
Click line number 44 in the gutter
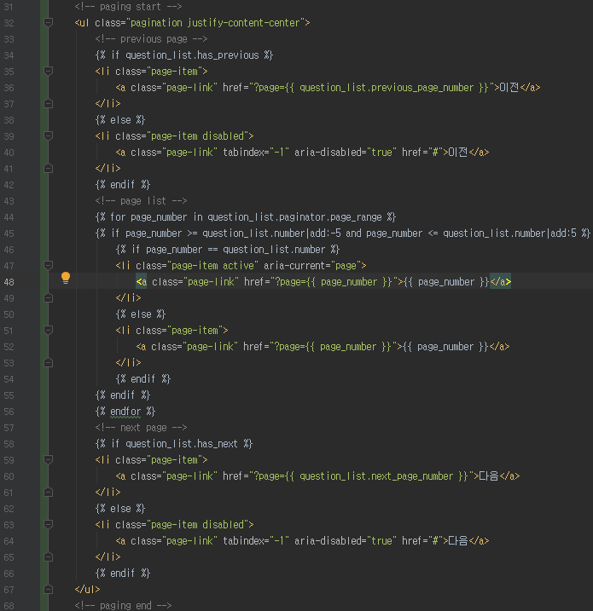click(x=9, y=217)
